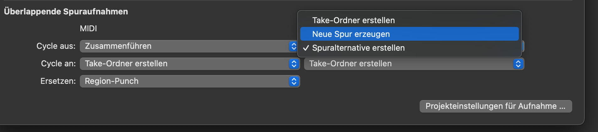Screen dimensions: 598x132
Task: Click the partly hidden popup edge right of menu
Action: coord(523,46)
